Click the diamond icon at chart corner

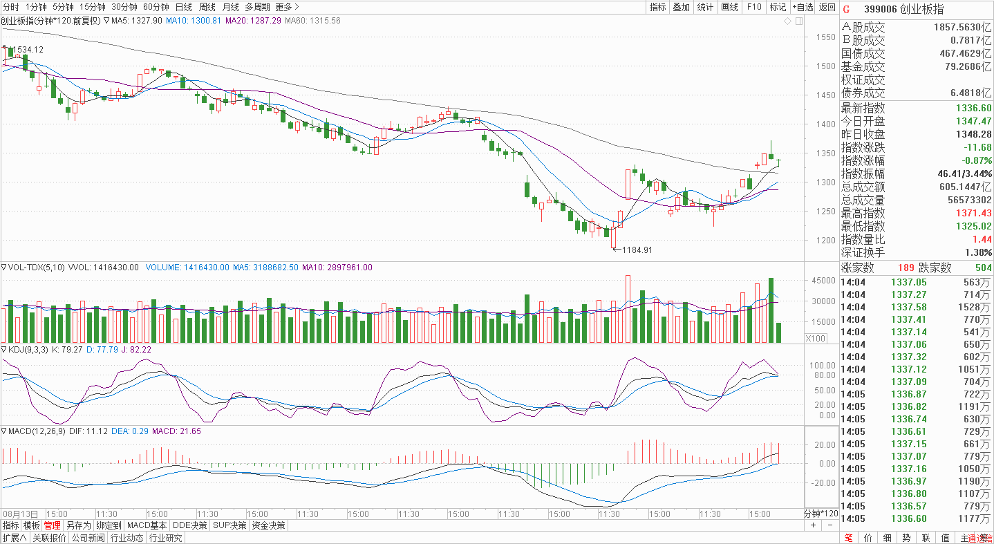(787, 21)
